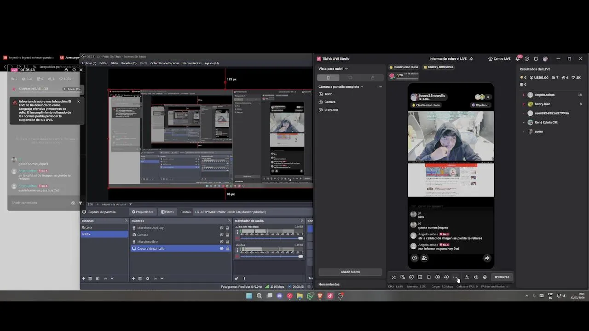Image resolution: width=589 pixels, height=331 pixels.
Task: Hide the Captura de pantalla source
Action: (221, 249)
